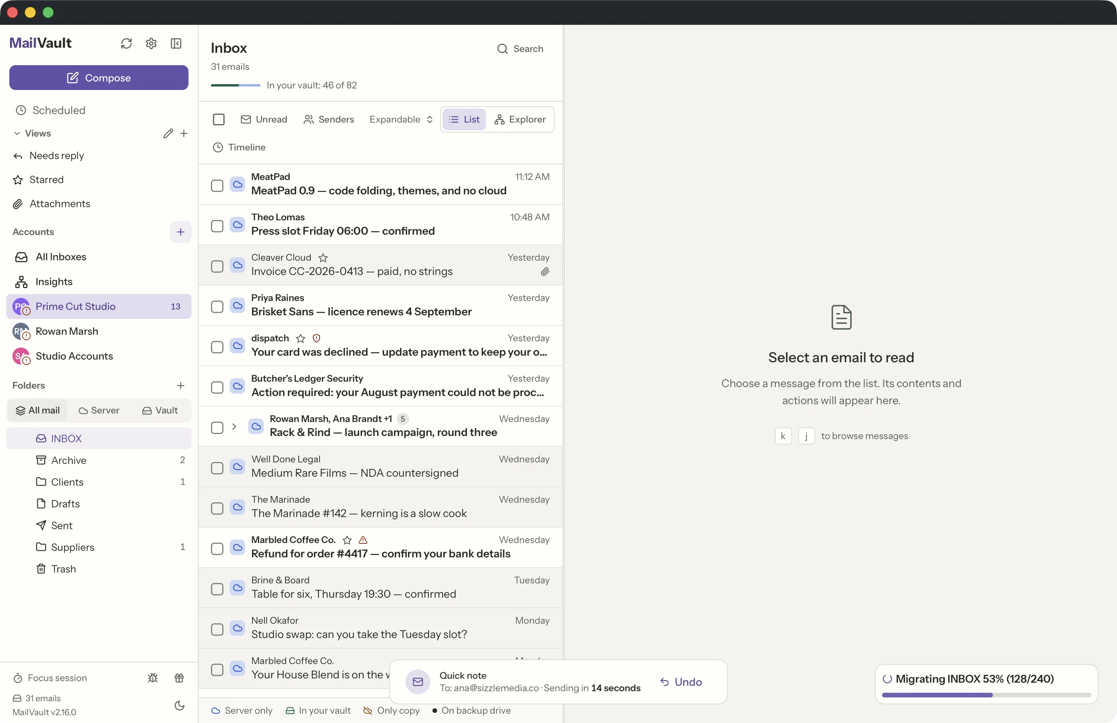Open the Scheduled view
This screenshot has width=1117, height=723.
tap(99, 110)
